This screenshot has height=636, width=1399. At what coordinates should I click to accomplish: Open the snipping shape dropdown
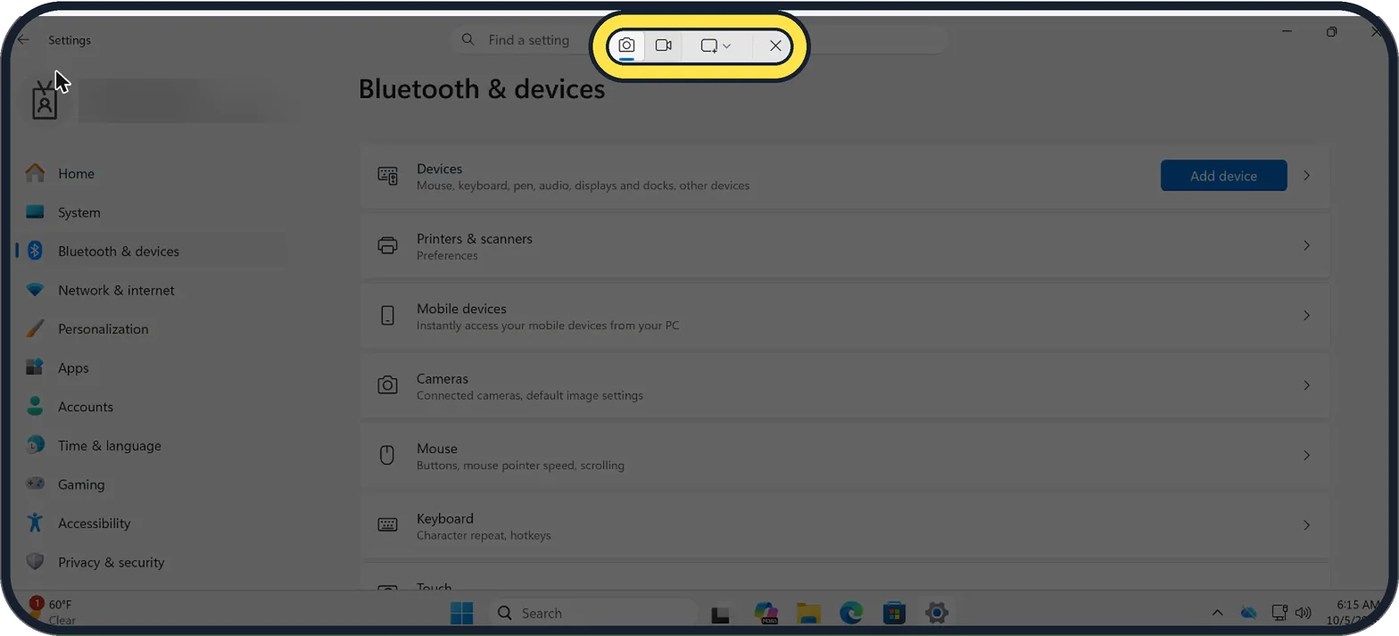coord(716,45)
